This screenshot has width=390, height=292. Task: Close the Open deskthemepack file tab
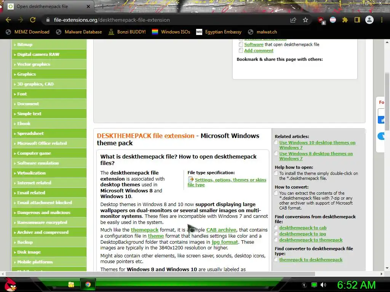(x=88, y=6)
